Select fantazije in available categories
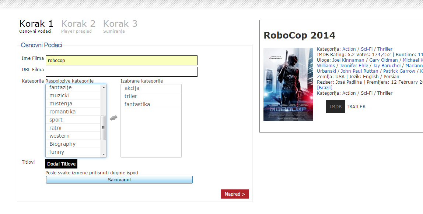The height and width of the screenshot is (214, 423). 73,87
